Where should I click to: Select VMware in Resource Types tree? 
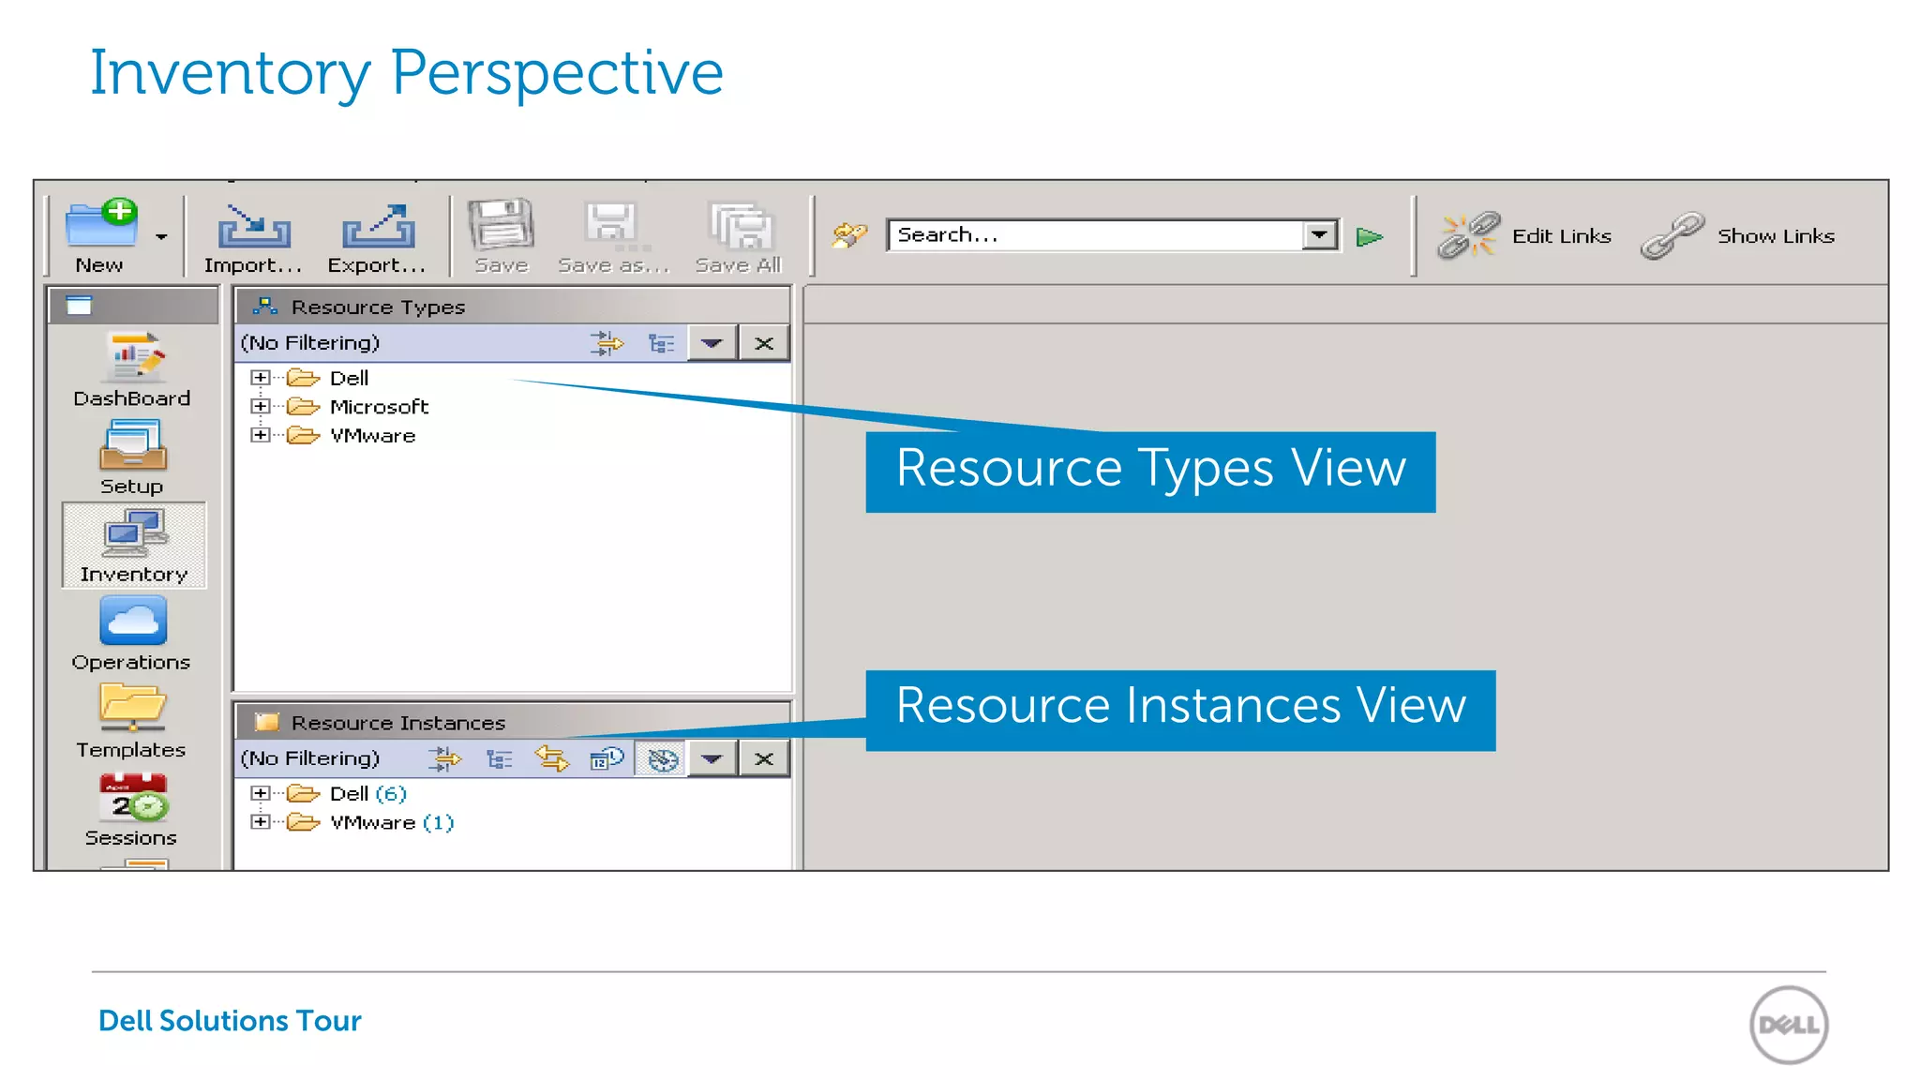372,436
